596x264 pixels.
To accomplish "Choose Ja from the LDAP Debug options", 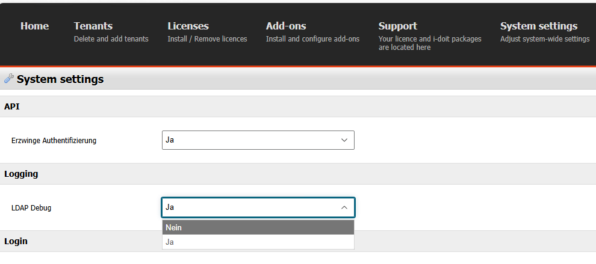I will [258, 242].
